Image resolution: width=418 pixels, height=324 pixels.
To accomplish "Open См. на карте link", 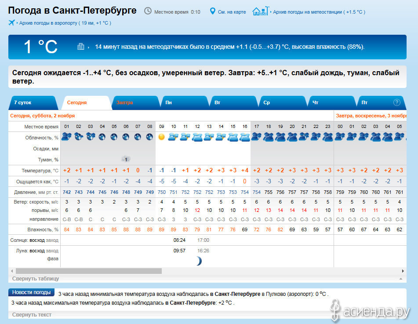I will 232,12.
